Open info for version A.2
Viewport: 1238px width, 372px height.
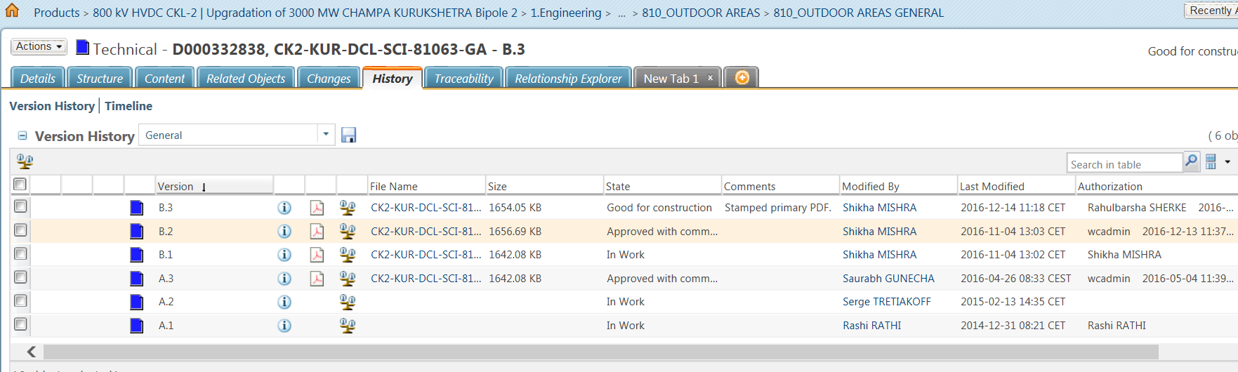[284, 302]
